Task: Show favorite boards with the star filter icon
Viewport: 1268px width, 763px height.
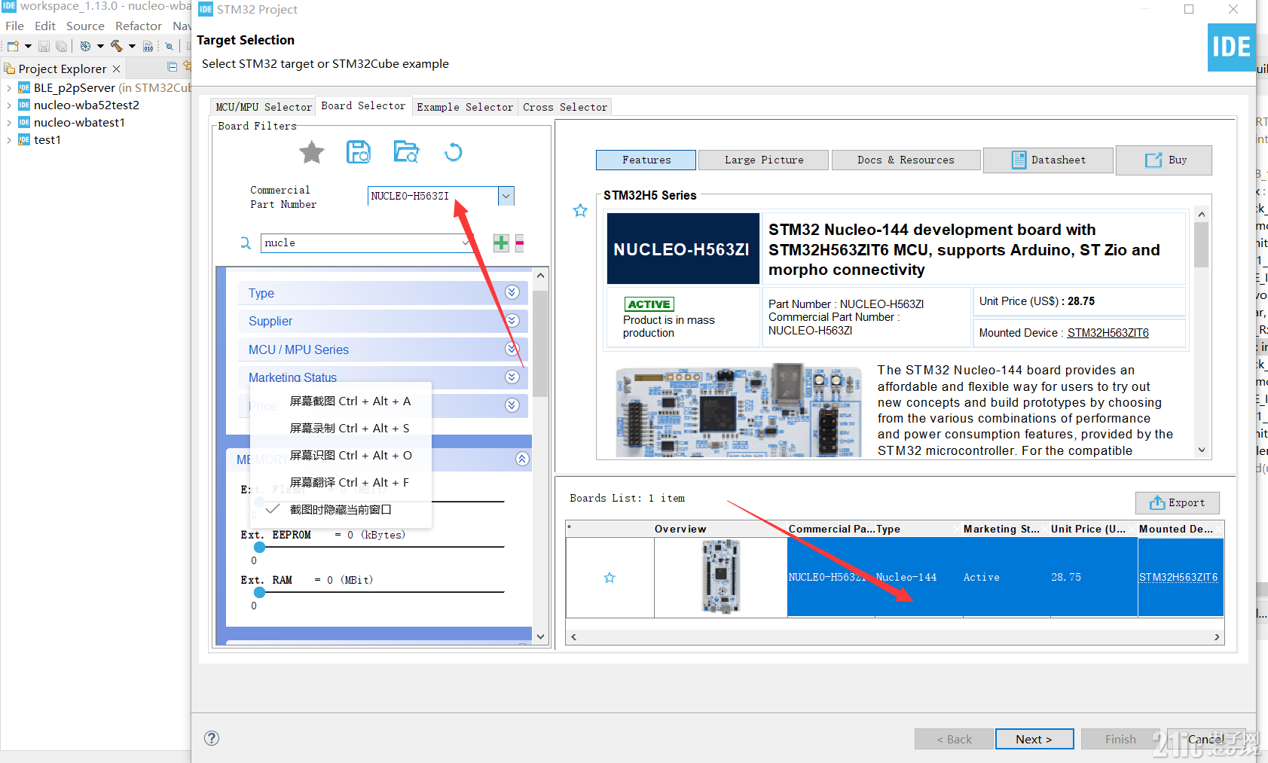Action: (x=311, y=152)
